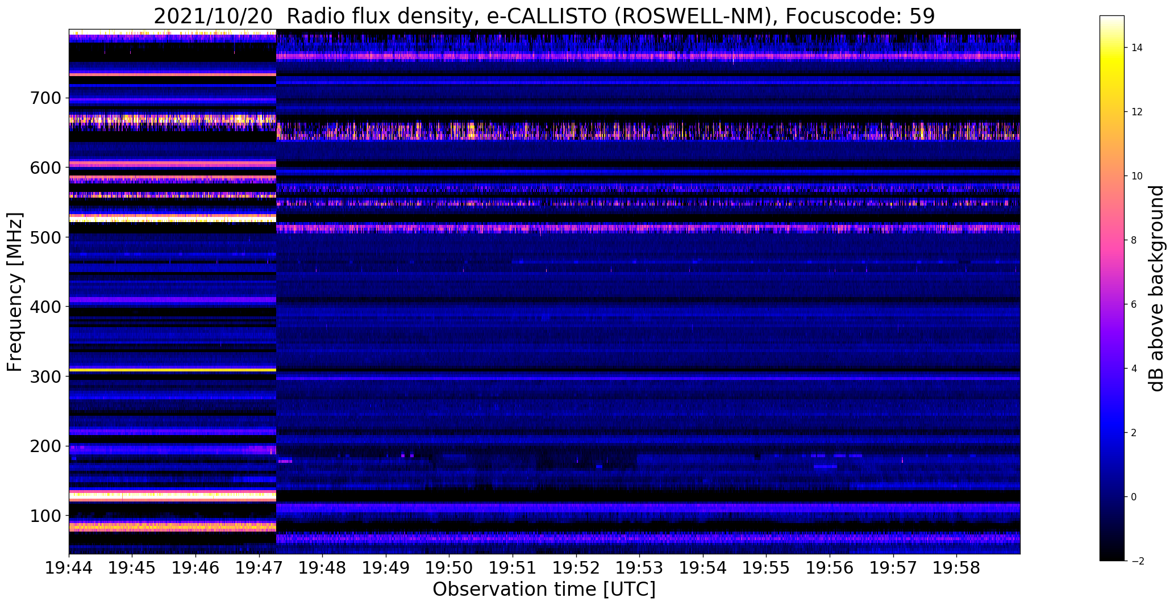Click the 400 frequency tick label
Image resolution: width=1174 pixels, height=606 pixels.
tap(44, 307)
